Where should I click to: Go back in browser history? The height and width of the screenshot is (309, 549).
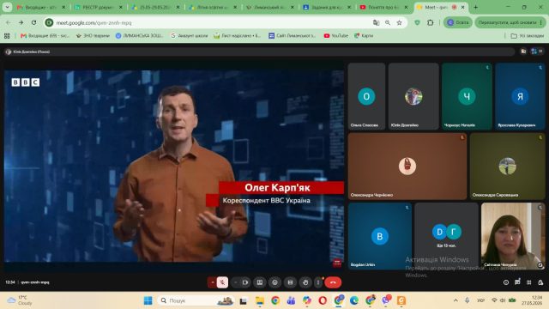9,22
